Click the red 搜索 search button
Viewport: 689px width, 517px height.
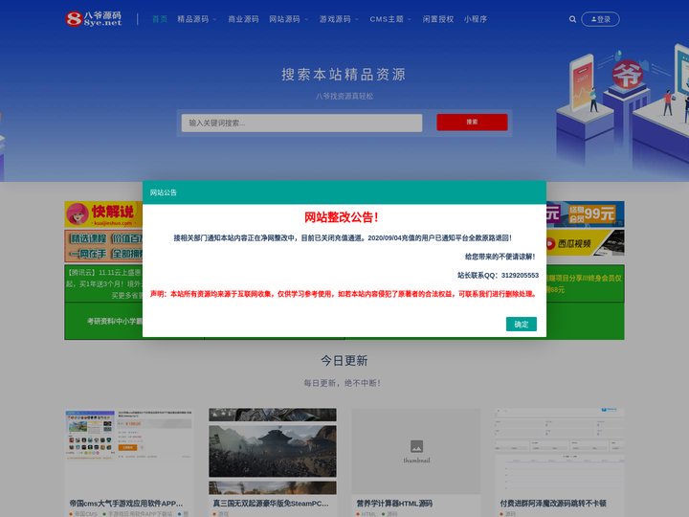(472, 123)
